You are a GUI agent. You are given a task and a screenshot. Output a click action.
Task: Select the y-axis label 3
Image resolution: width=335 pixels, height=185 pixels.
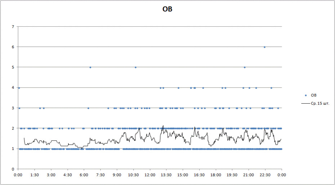point(13,108)
